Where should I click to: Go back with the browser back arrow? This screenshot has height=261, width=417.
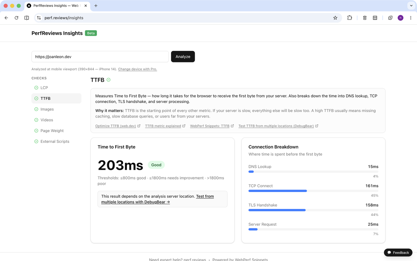pos(6,18)
